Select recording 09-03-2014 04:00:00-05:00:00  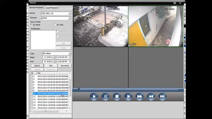(x=53, y=79)
